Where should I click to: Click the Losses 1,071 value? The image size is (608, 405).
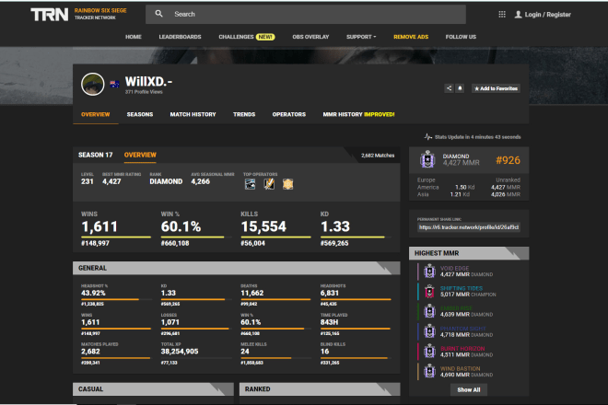click(170, 322)
